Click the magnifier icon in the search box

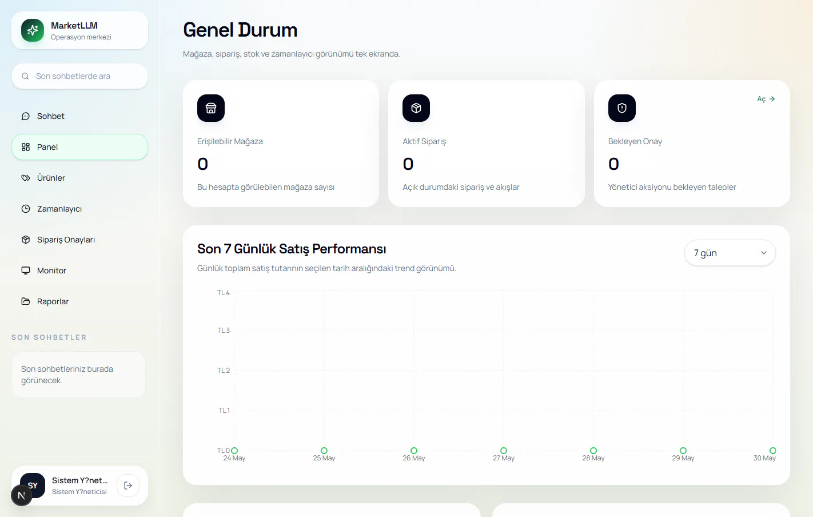(25, 76)
